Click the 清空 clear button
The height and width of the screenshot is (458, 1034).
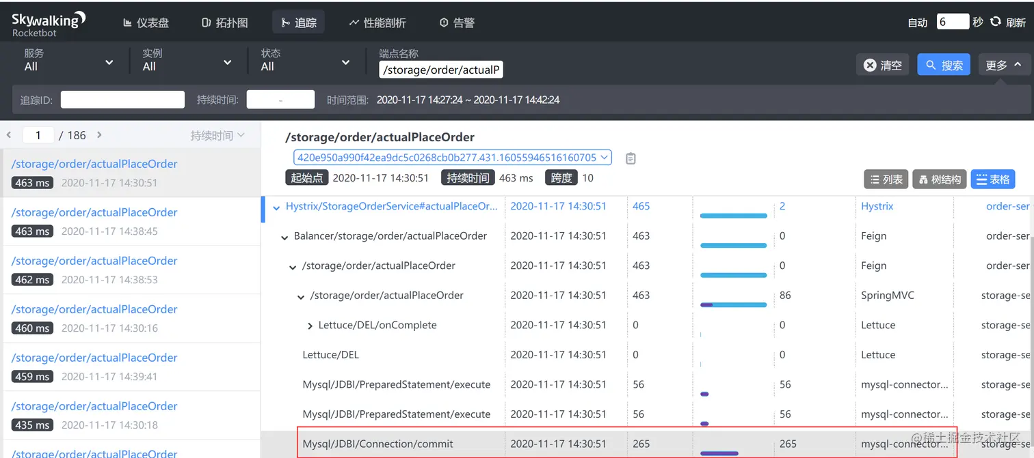click(x=883, y=65)
